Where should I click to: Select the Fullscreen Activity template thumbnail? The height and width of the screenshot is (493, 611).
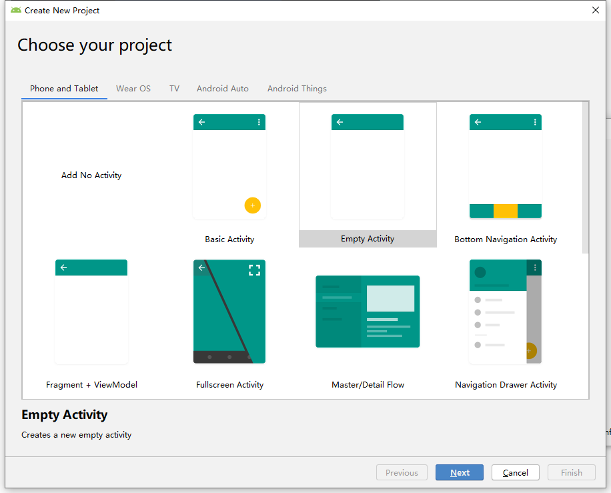(x=229, y=312)
